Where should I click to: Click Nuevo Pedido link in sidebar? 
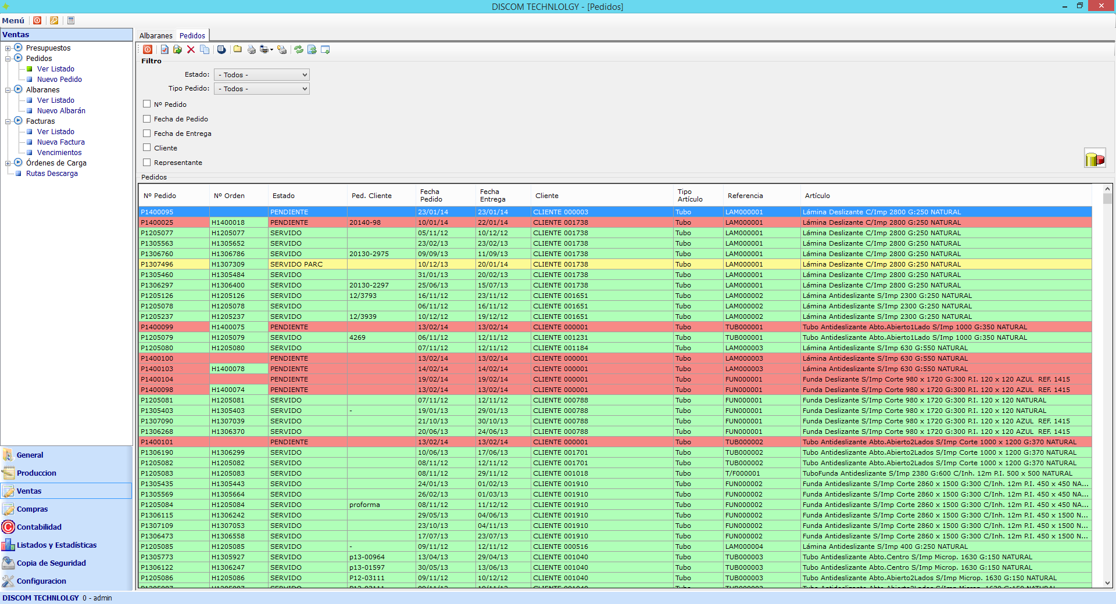[59, 80]
